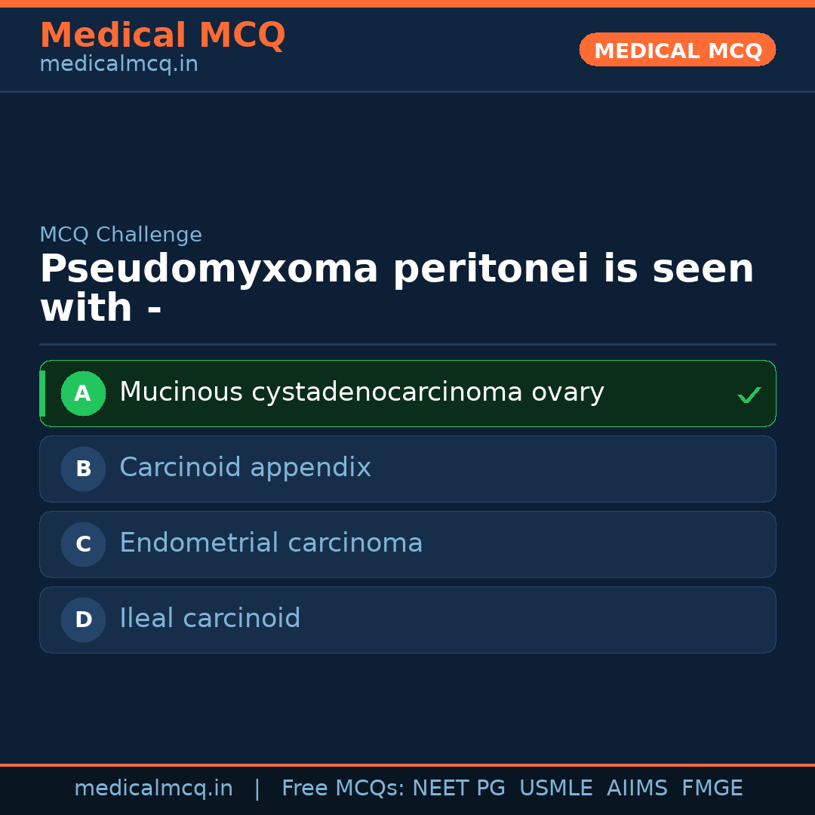Pick the D option circle

(83, 620)
